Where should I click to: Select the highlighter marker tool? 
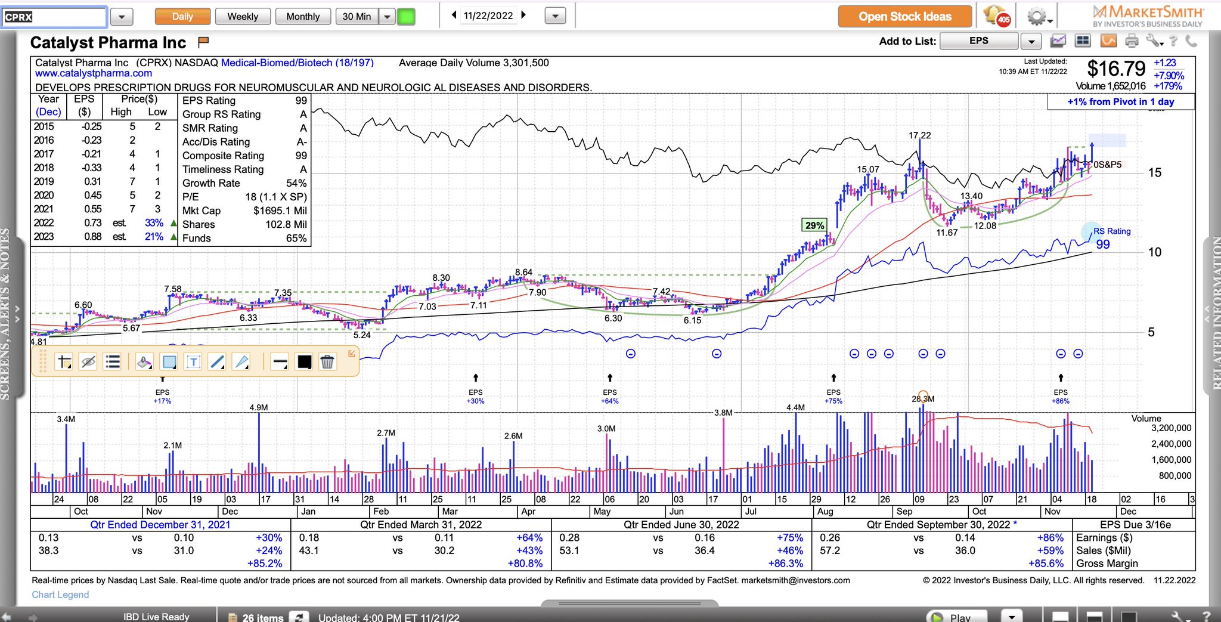point(144,361)
